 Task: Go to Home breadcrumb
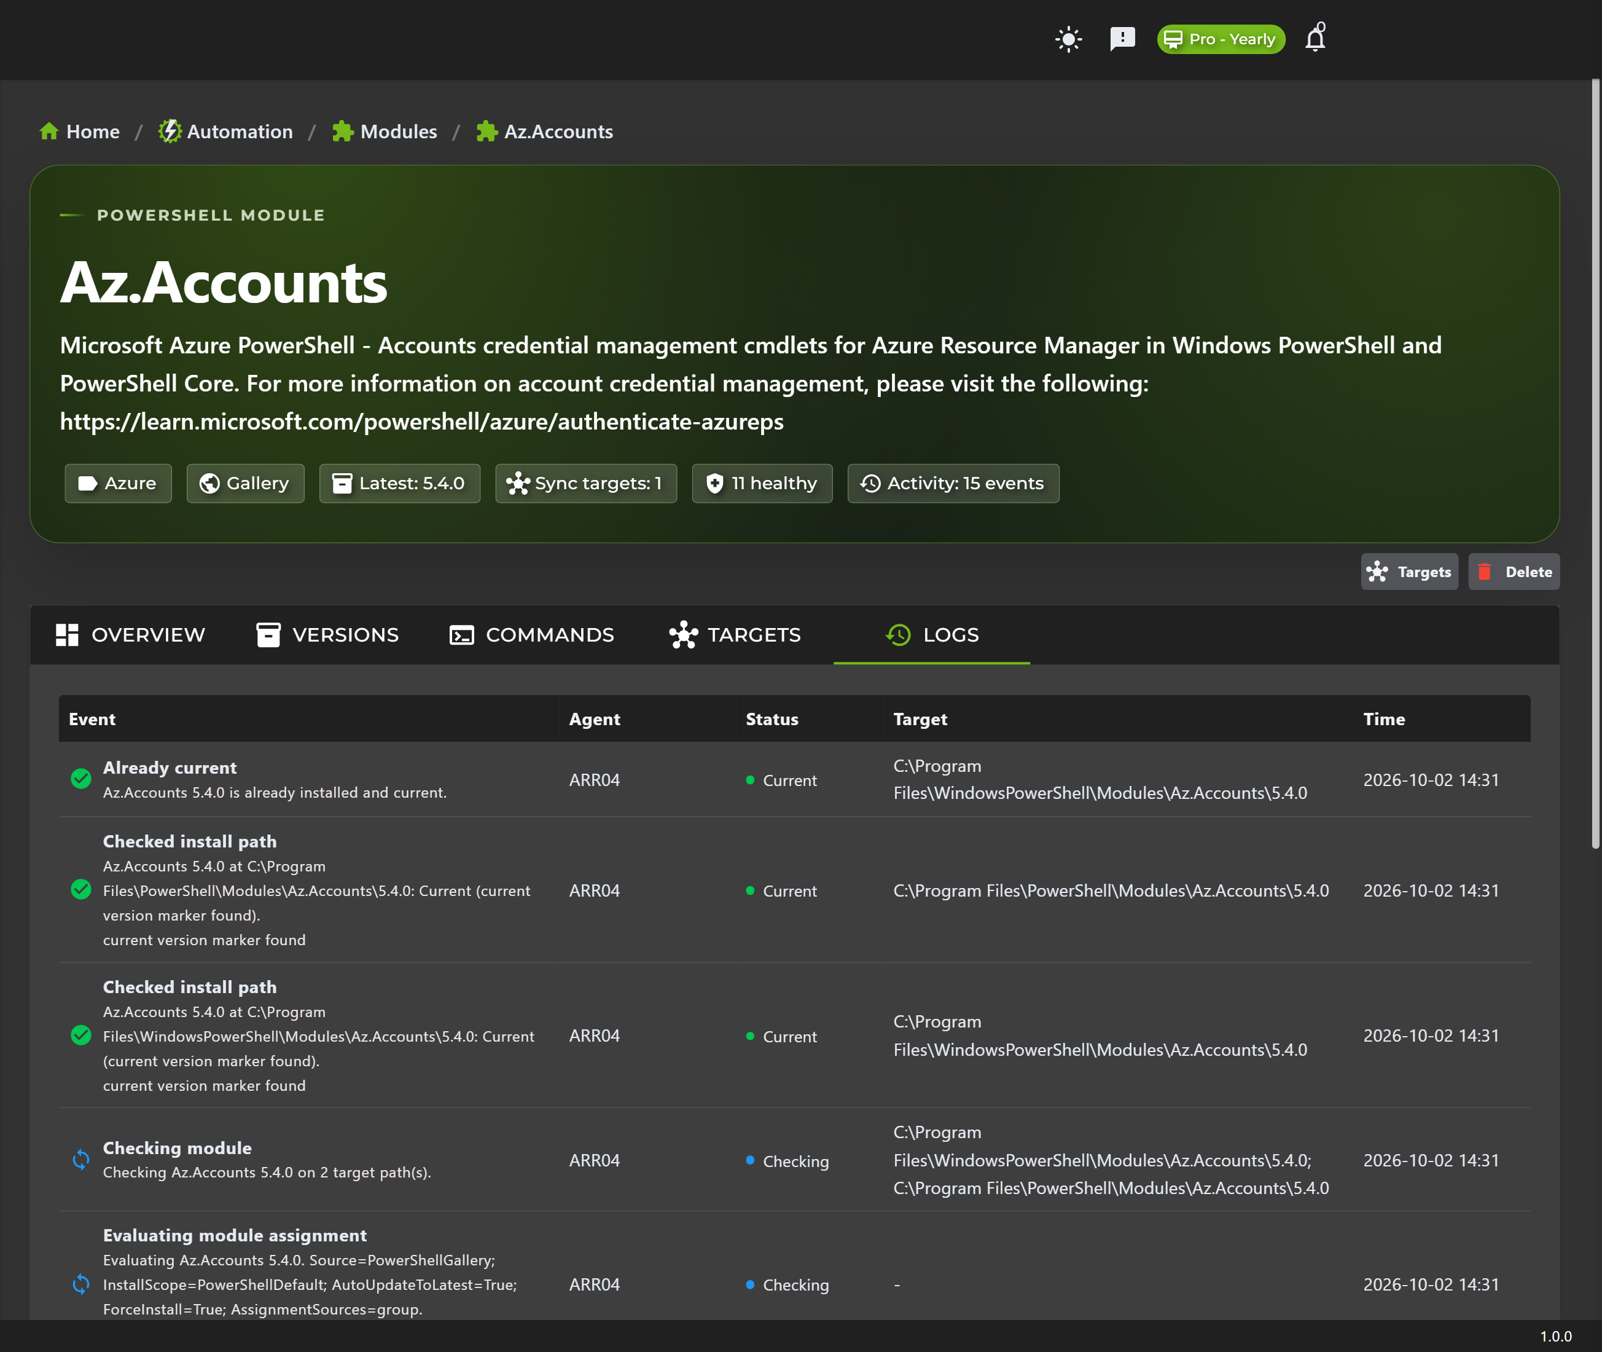click(80, 132)
